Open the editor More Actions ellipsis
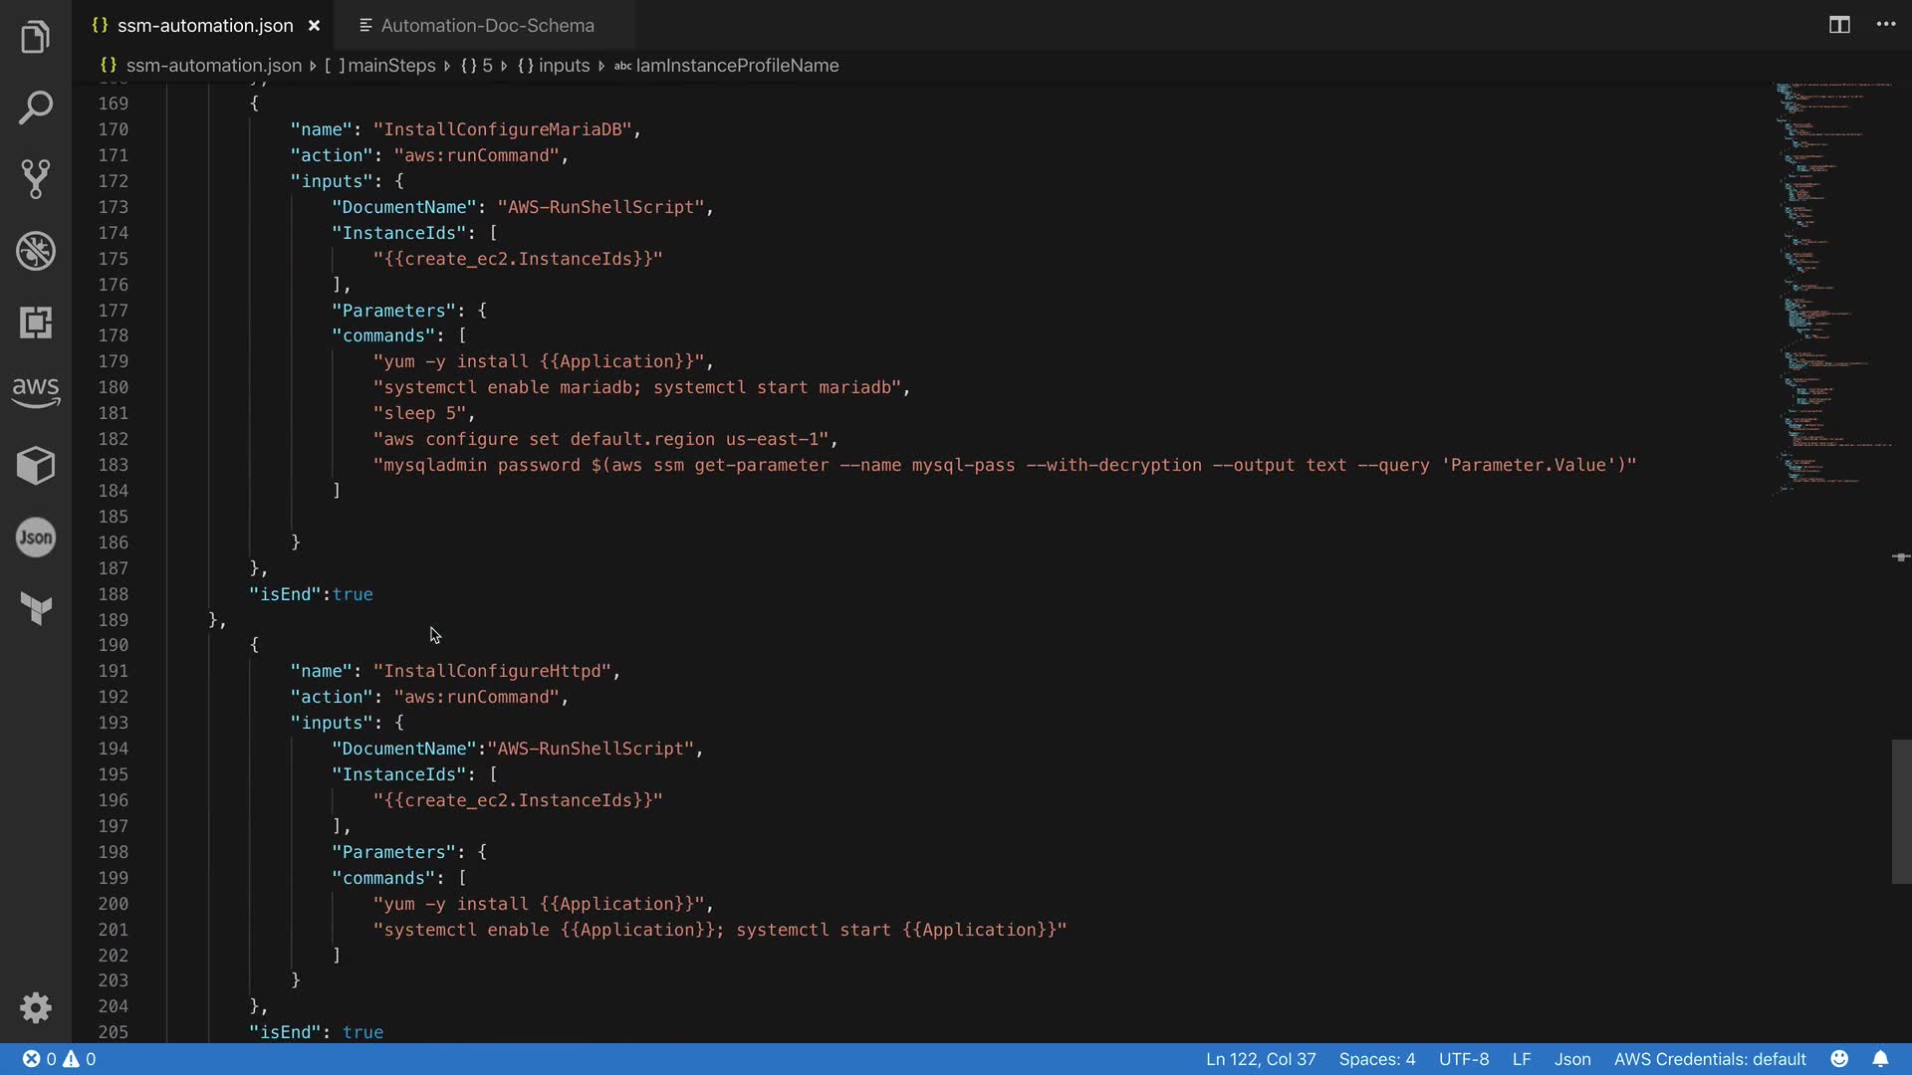 point(1886,25)
